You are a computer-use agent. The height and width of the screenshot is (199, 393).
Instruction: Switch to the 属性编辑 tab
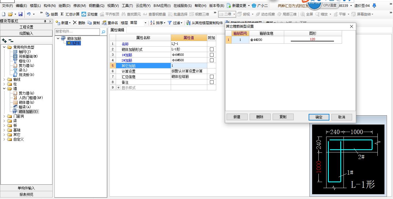[117, 30]
